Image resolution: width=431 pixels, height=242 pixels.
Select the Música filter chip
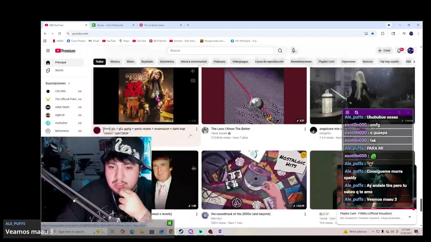click(x=115, y=62)
